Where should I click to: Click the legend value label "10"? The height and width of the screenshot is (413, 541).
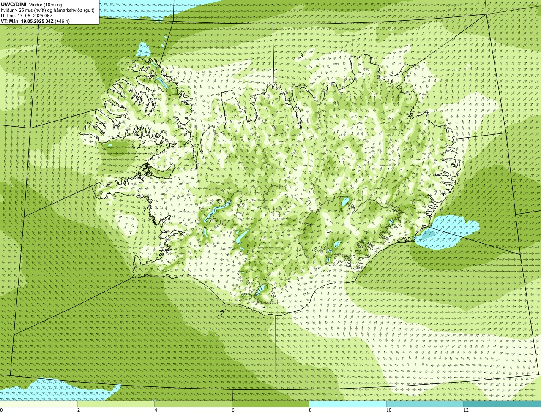tap(388, 410)
